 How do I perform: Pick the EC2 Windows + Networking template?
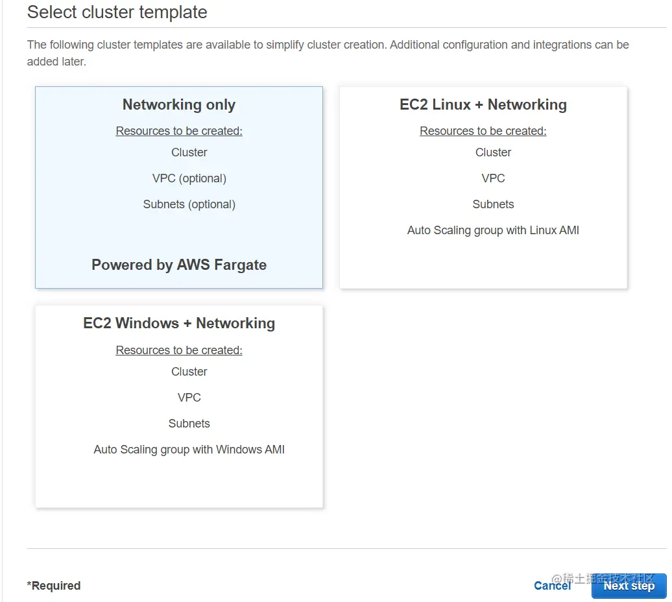pyautogui.click(x=179, y=324)
